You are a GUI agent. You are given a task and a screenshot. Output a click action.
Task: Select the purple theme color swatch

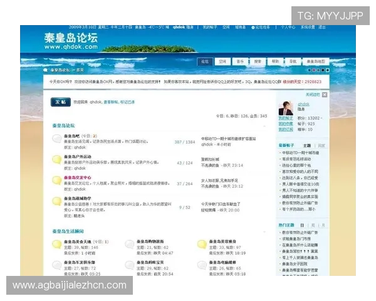(314, 70)
